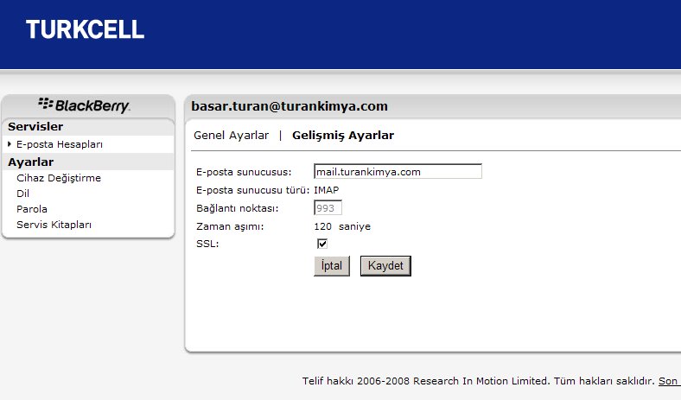This screenshot has width=681, height=400.
Task: Cancel with the İptal button
Action: coord(332,266)
